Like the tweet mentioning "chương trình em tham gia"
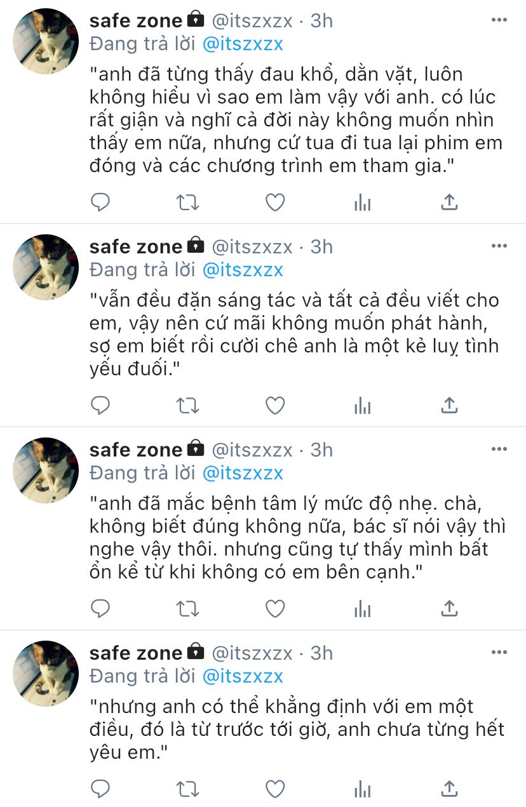This screenshot has height=807, width=526. click(x=274, y=203)
